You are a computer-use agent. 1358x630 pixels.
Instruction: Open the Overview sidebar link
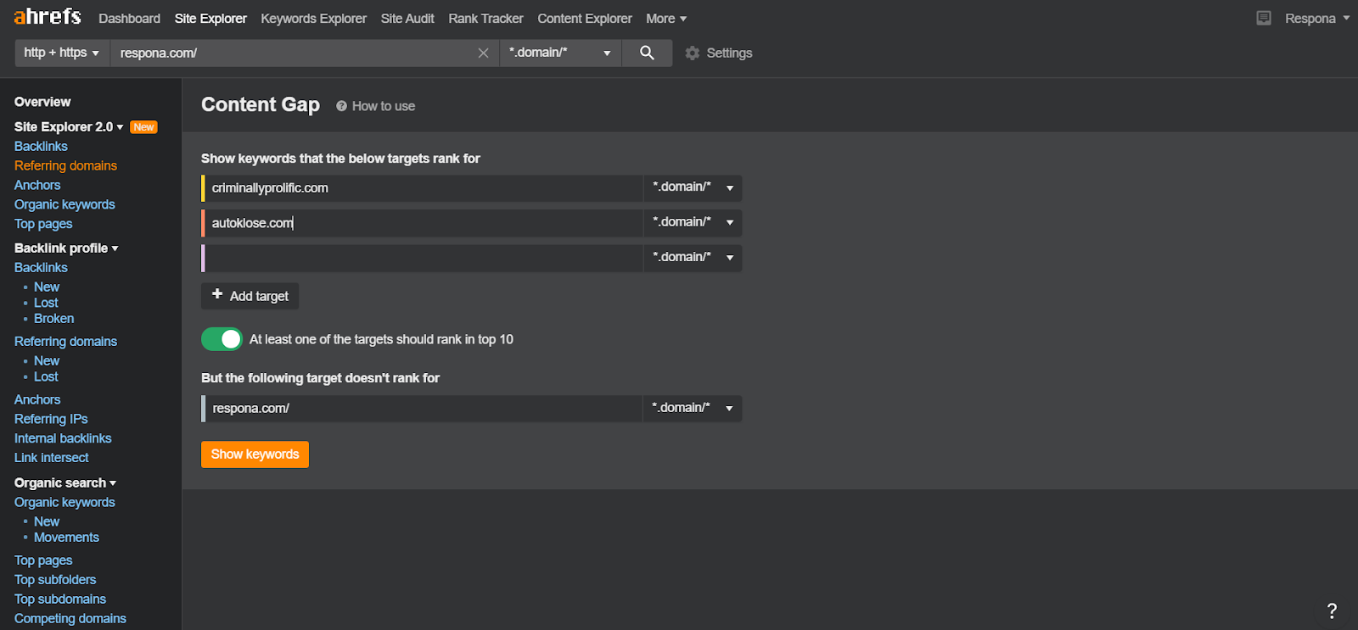(x=42, y=102)
